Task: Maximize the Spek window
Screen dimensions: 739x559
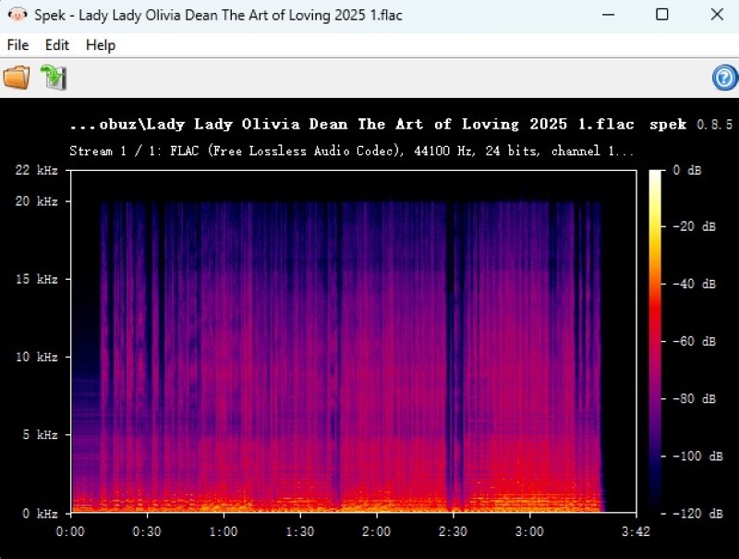Action: [662, 15]
